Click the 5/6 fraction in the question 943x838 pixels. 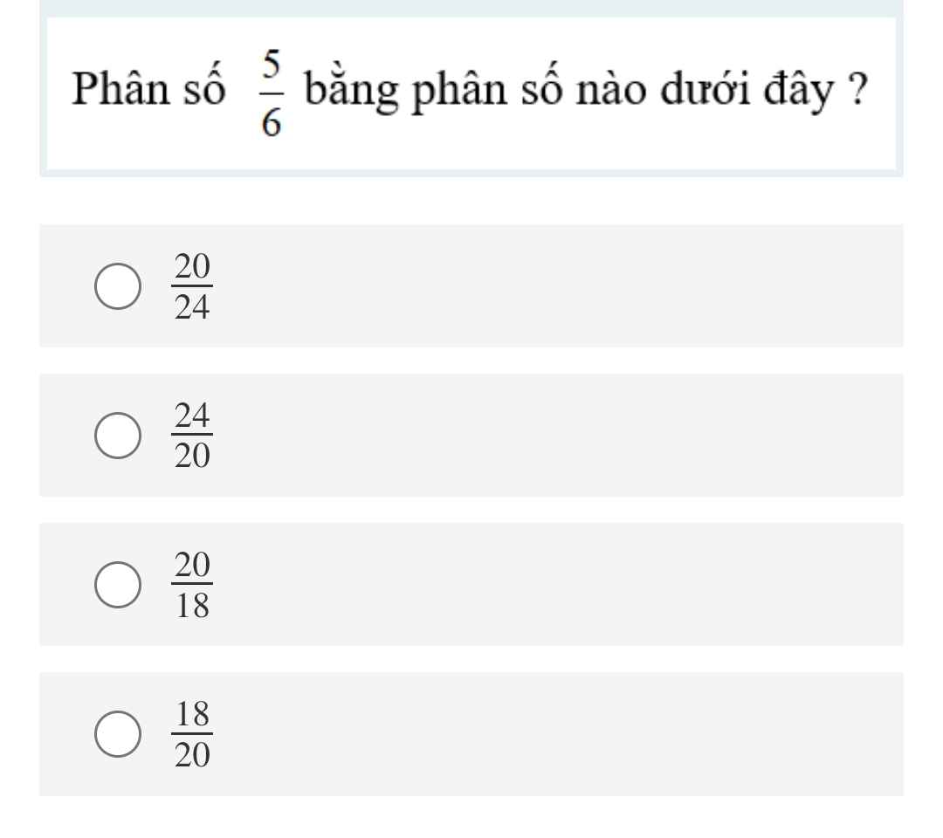tap(270, 93)
